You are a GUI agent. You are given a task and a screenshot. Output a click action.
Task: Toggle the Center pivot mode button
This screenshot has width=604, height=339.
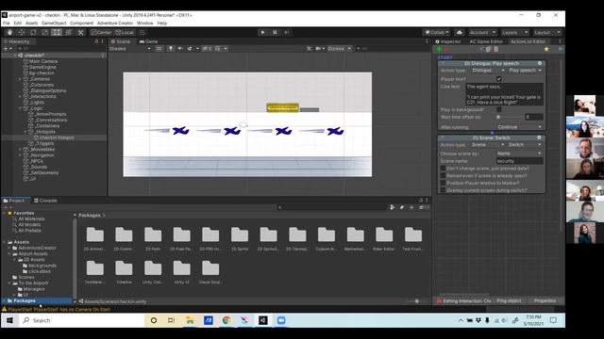tap(101, 33)
